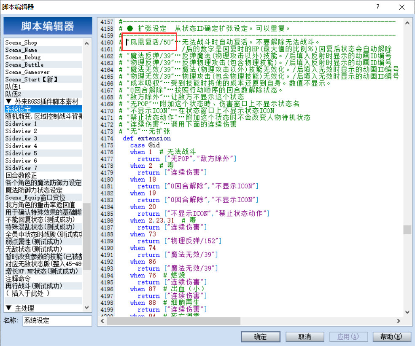Select the 对应无敌状态版 script
The width and height of the screenshot is (415, 346).
point(43,264)
